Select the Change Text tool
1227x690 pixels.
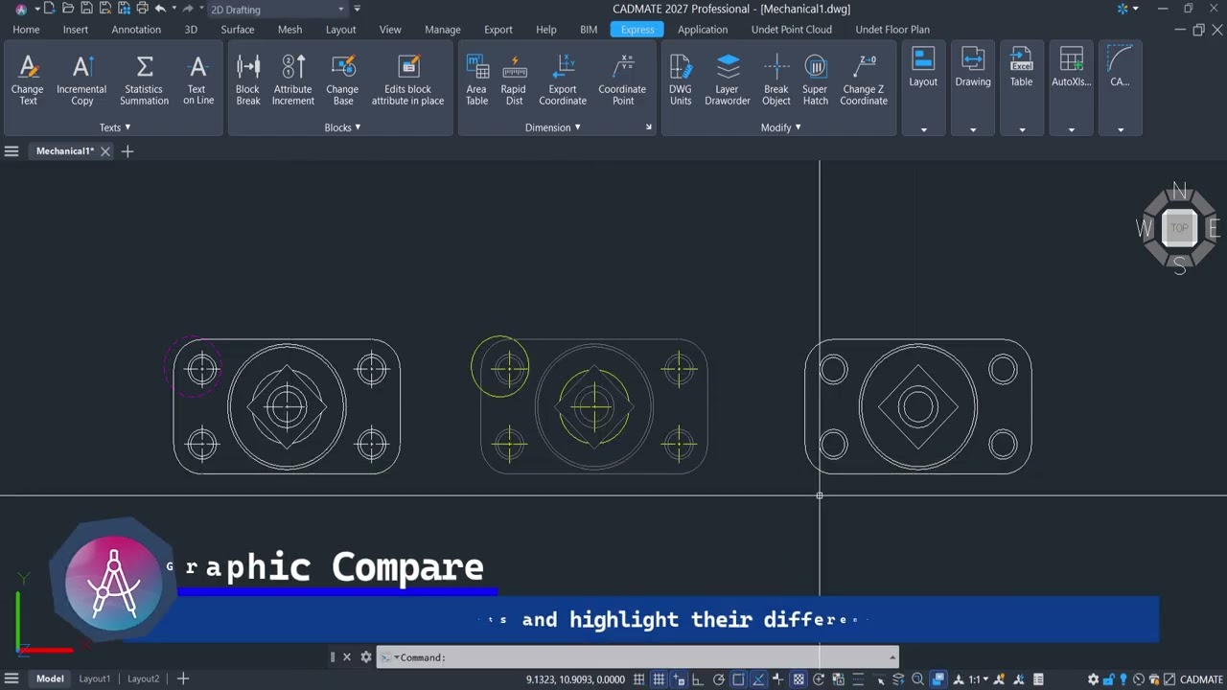28,80
